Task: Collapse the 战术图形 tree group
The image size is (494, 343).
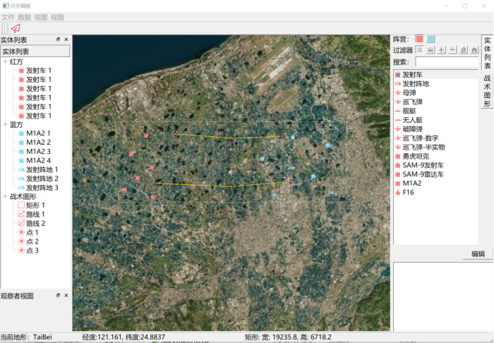Action: pos(6,196)
